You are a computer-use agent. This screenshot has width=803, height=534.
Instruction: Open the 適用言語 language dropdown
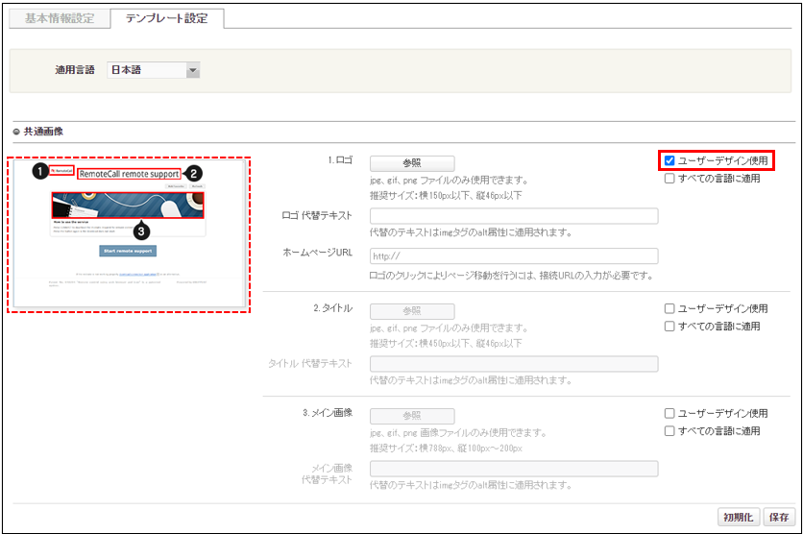(193, 70)
